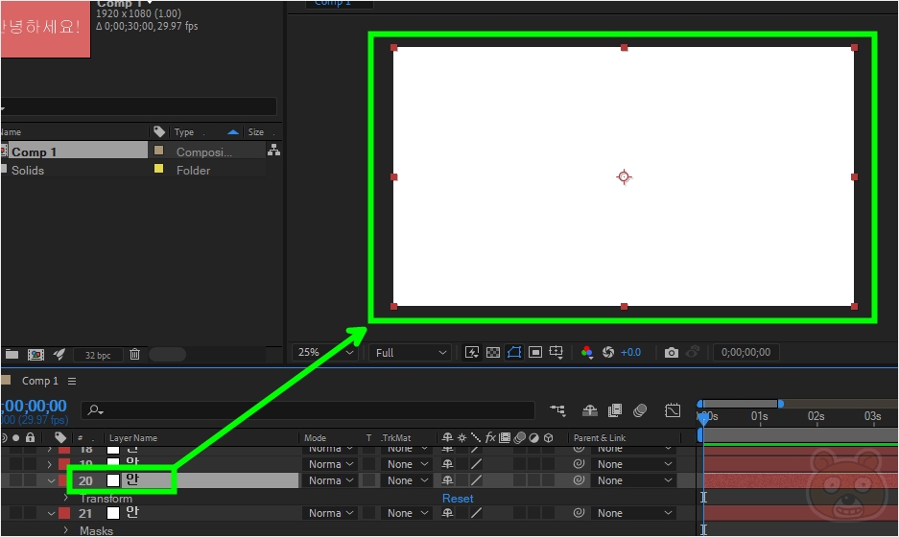Click the flowchart icon next to Comp 1
Screen dimensions: 899x537
[x=274, y=151]
